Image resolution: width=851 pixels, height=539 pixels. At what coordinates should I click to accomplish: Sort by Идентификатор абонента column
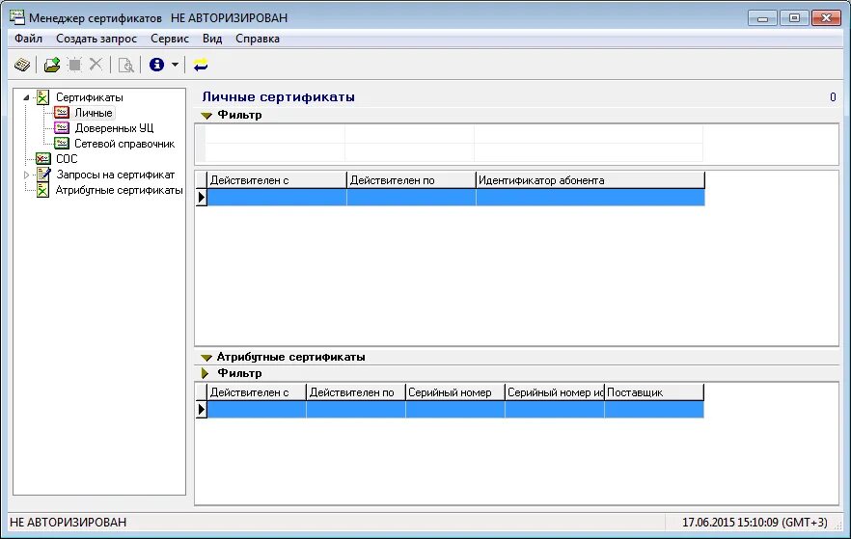coord(590,180)
